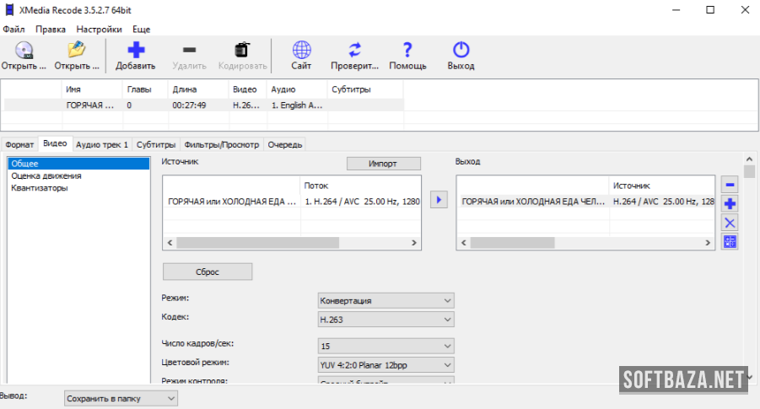760x409 pixels.
Task: Click Проверить обновления refresh icon
Action: pyautogui.click(x=354, y=51)
